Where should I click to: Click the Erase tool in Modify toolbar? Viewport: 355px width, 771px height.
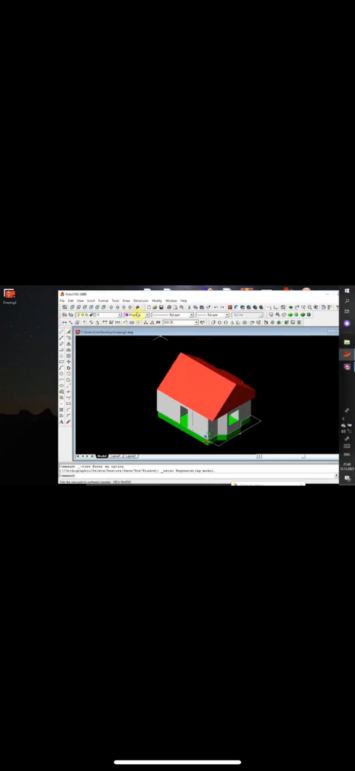click(68, 332)
